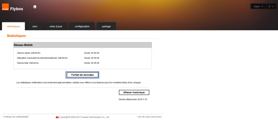Open the menu dropdown
Screen dimensions: 278x120
pyautogui.click(x=258, y=6)
